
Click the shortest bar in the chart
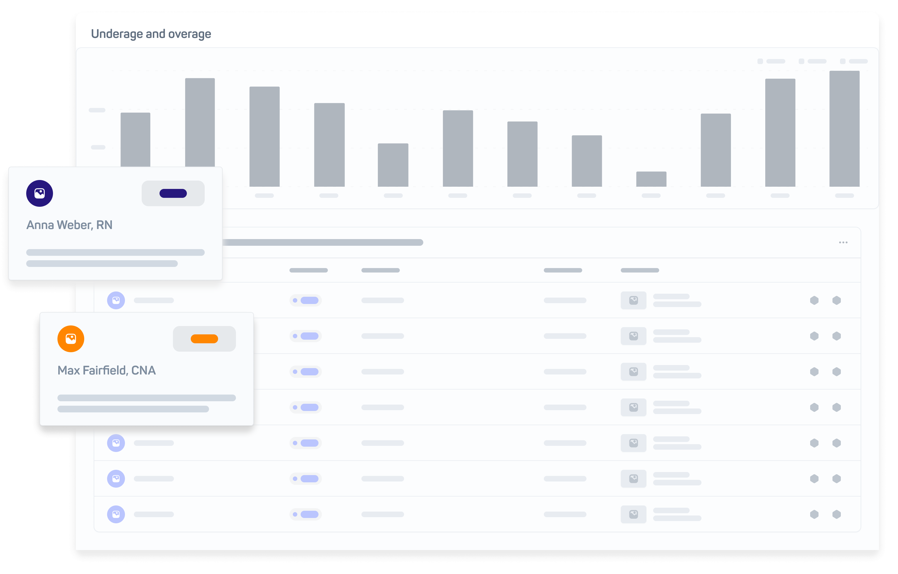[x=651, y=179]
